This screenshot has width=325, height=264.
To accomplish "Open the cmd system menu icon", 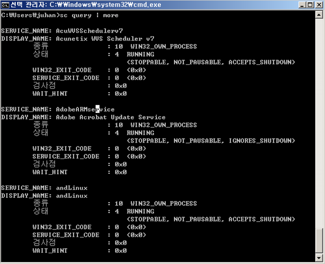I will [5, 5].
